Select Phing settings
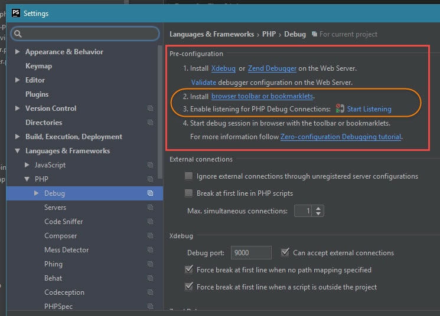 click(53, 264)
